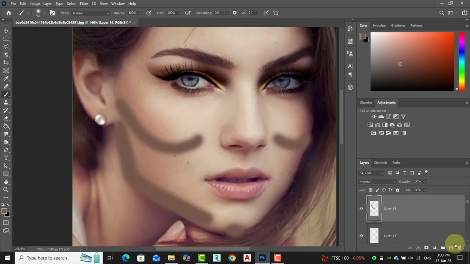Toggle lock all for layer
470x264 pixels.
pos(397,190)
